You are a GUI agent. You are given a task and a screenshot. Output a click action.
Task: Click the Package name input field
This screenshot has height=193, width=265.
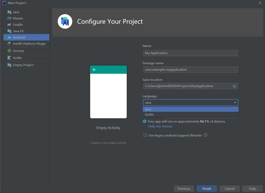[x=190, y=70]
